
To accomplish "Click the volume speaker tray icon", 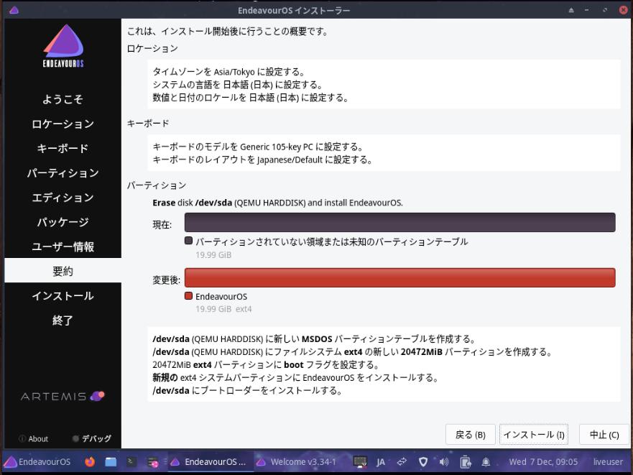I will point(443,461).
